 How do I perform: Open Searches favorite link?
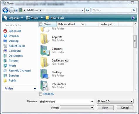[14, 76]
